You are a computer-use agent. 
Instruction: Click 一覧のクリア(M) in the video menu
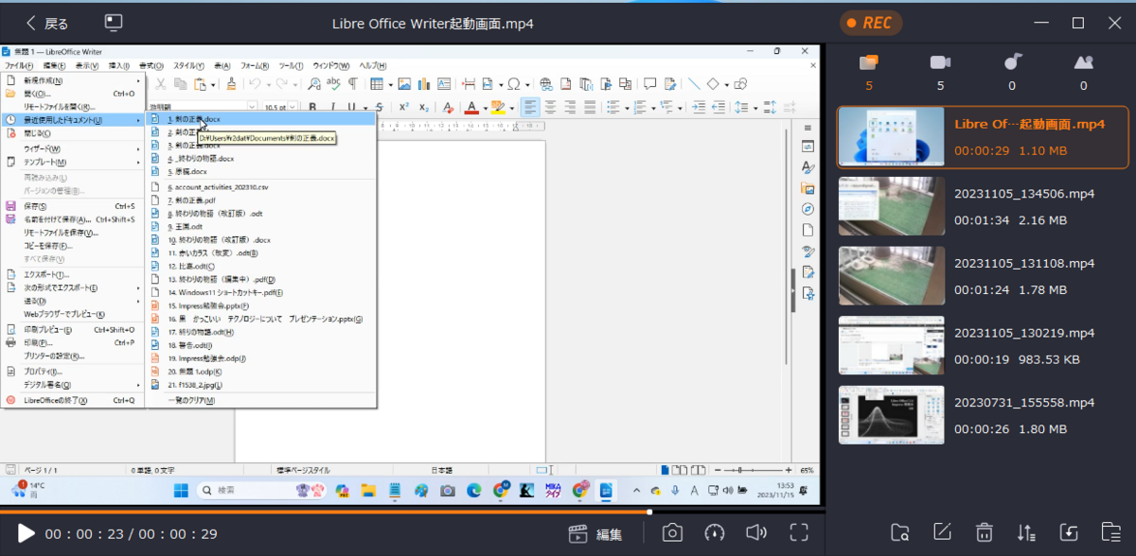[191, 401]
